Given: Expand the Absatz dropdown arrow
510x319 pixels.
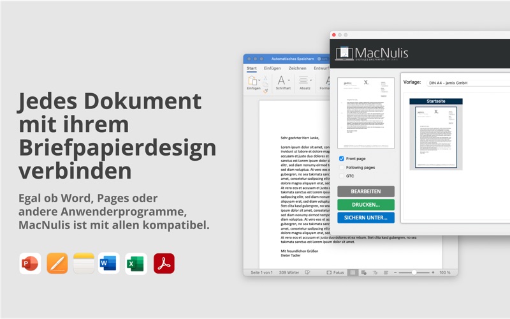Looking at the screenshot, I should pyautogui.click(x=310, y=80).
